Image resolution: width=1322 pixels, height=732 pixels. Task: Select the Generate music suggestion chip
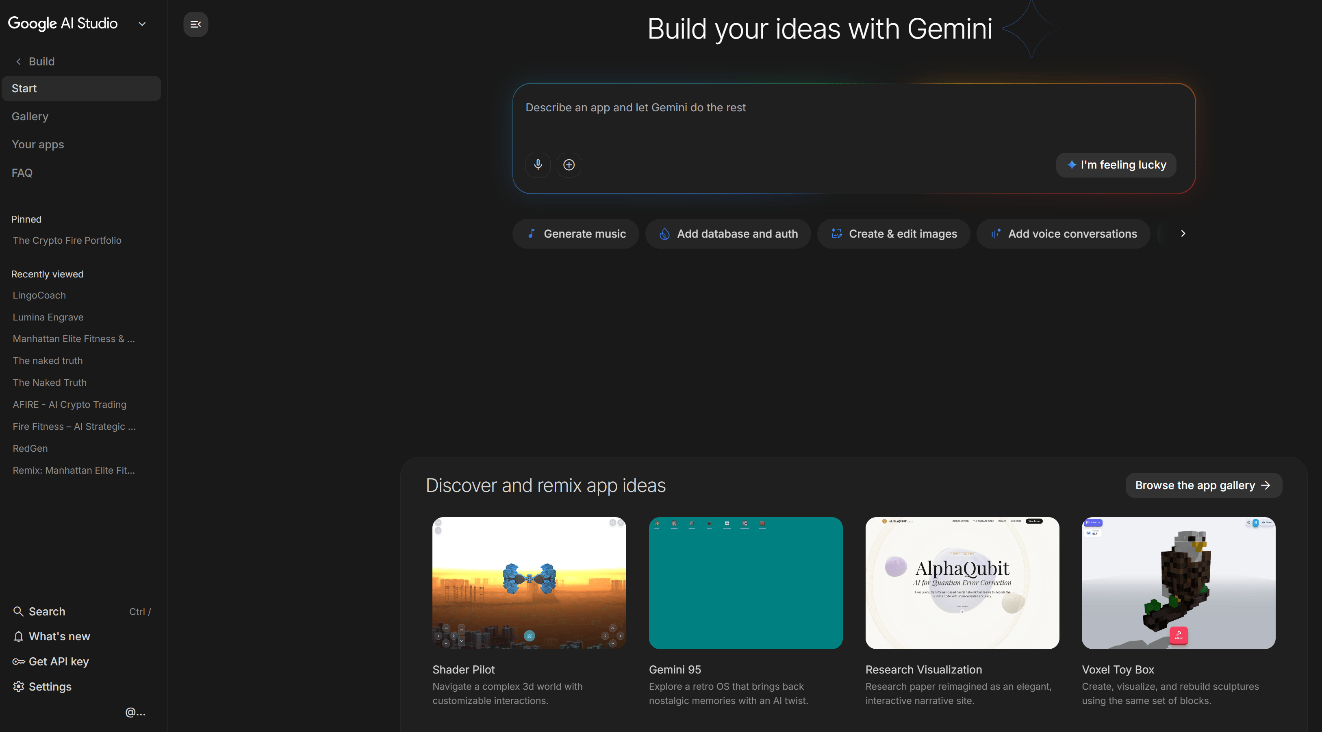coord(575,234)
